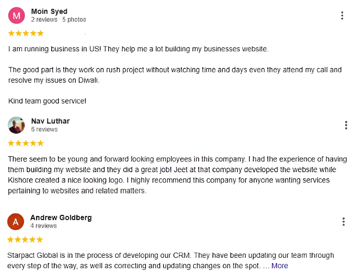Expand Andrew Goldberg's review with More
Image resolution: width=362 pixels, height=279 pixels.
coord(280,266)
